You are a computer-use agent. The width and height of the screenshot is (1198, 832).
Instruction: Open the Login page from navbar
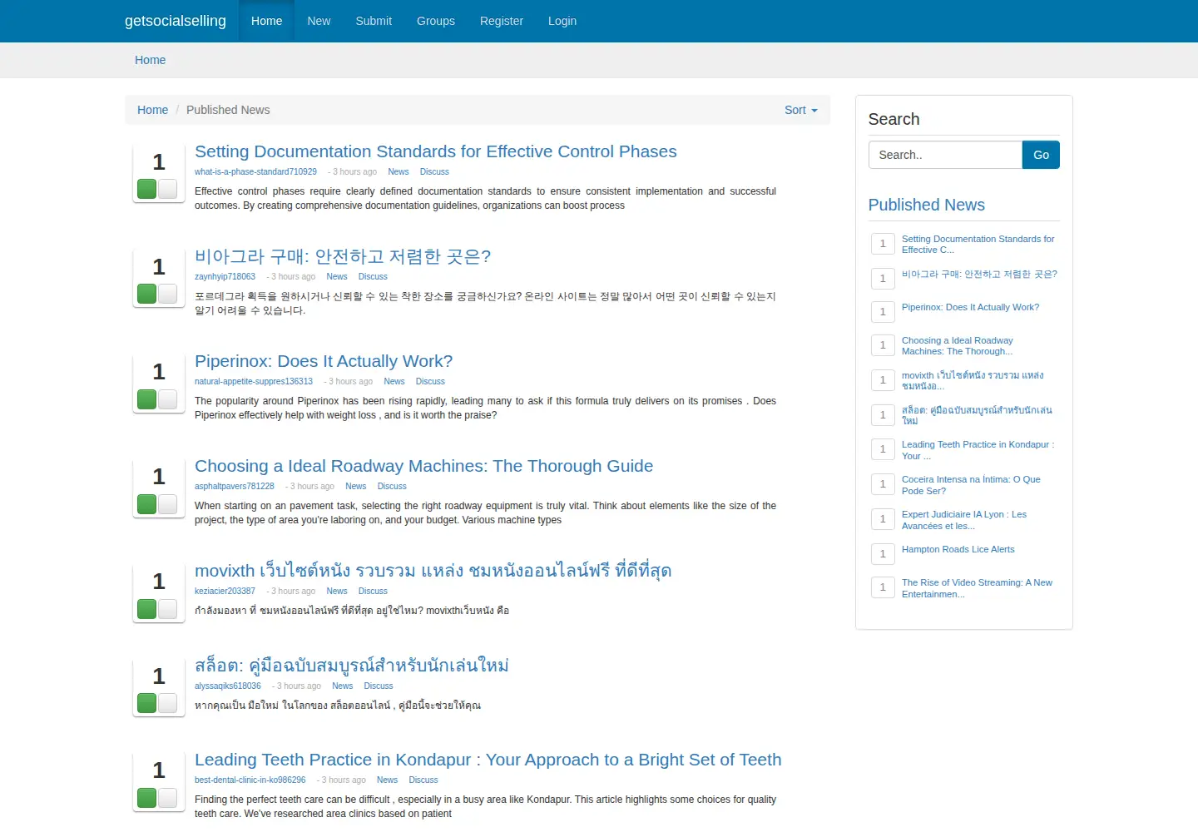coord(562,21)
